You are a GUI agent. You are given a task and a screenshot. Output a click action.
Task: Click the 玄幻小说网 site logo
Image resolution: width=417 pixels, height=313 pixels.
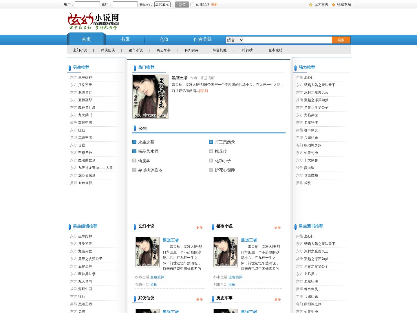[x=93, y=21]
